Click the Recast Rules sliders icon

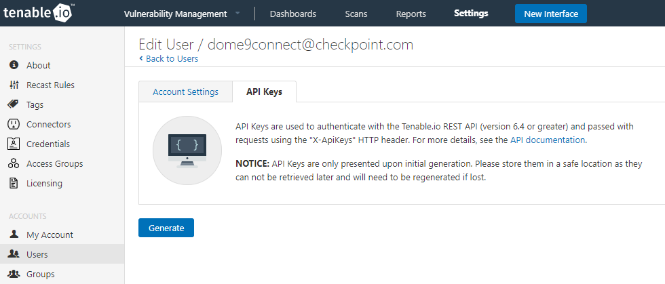[x=14, y=85]
